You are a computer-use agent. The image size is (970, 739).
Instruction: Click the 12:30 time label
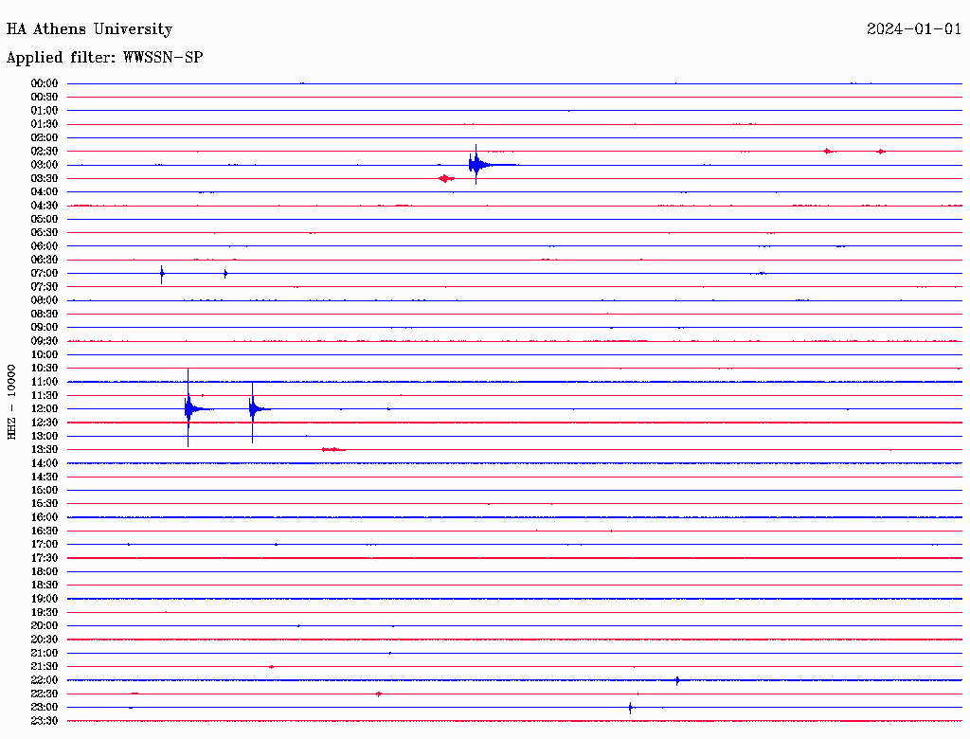45,423
